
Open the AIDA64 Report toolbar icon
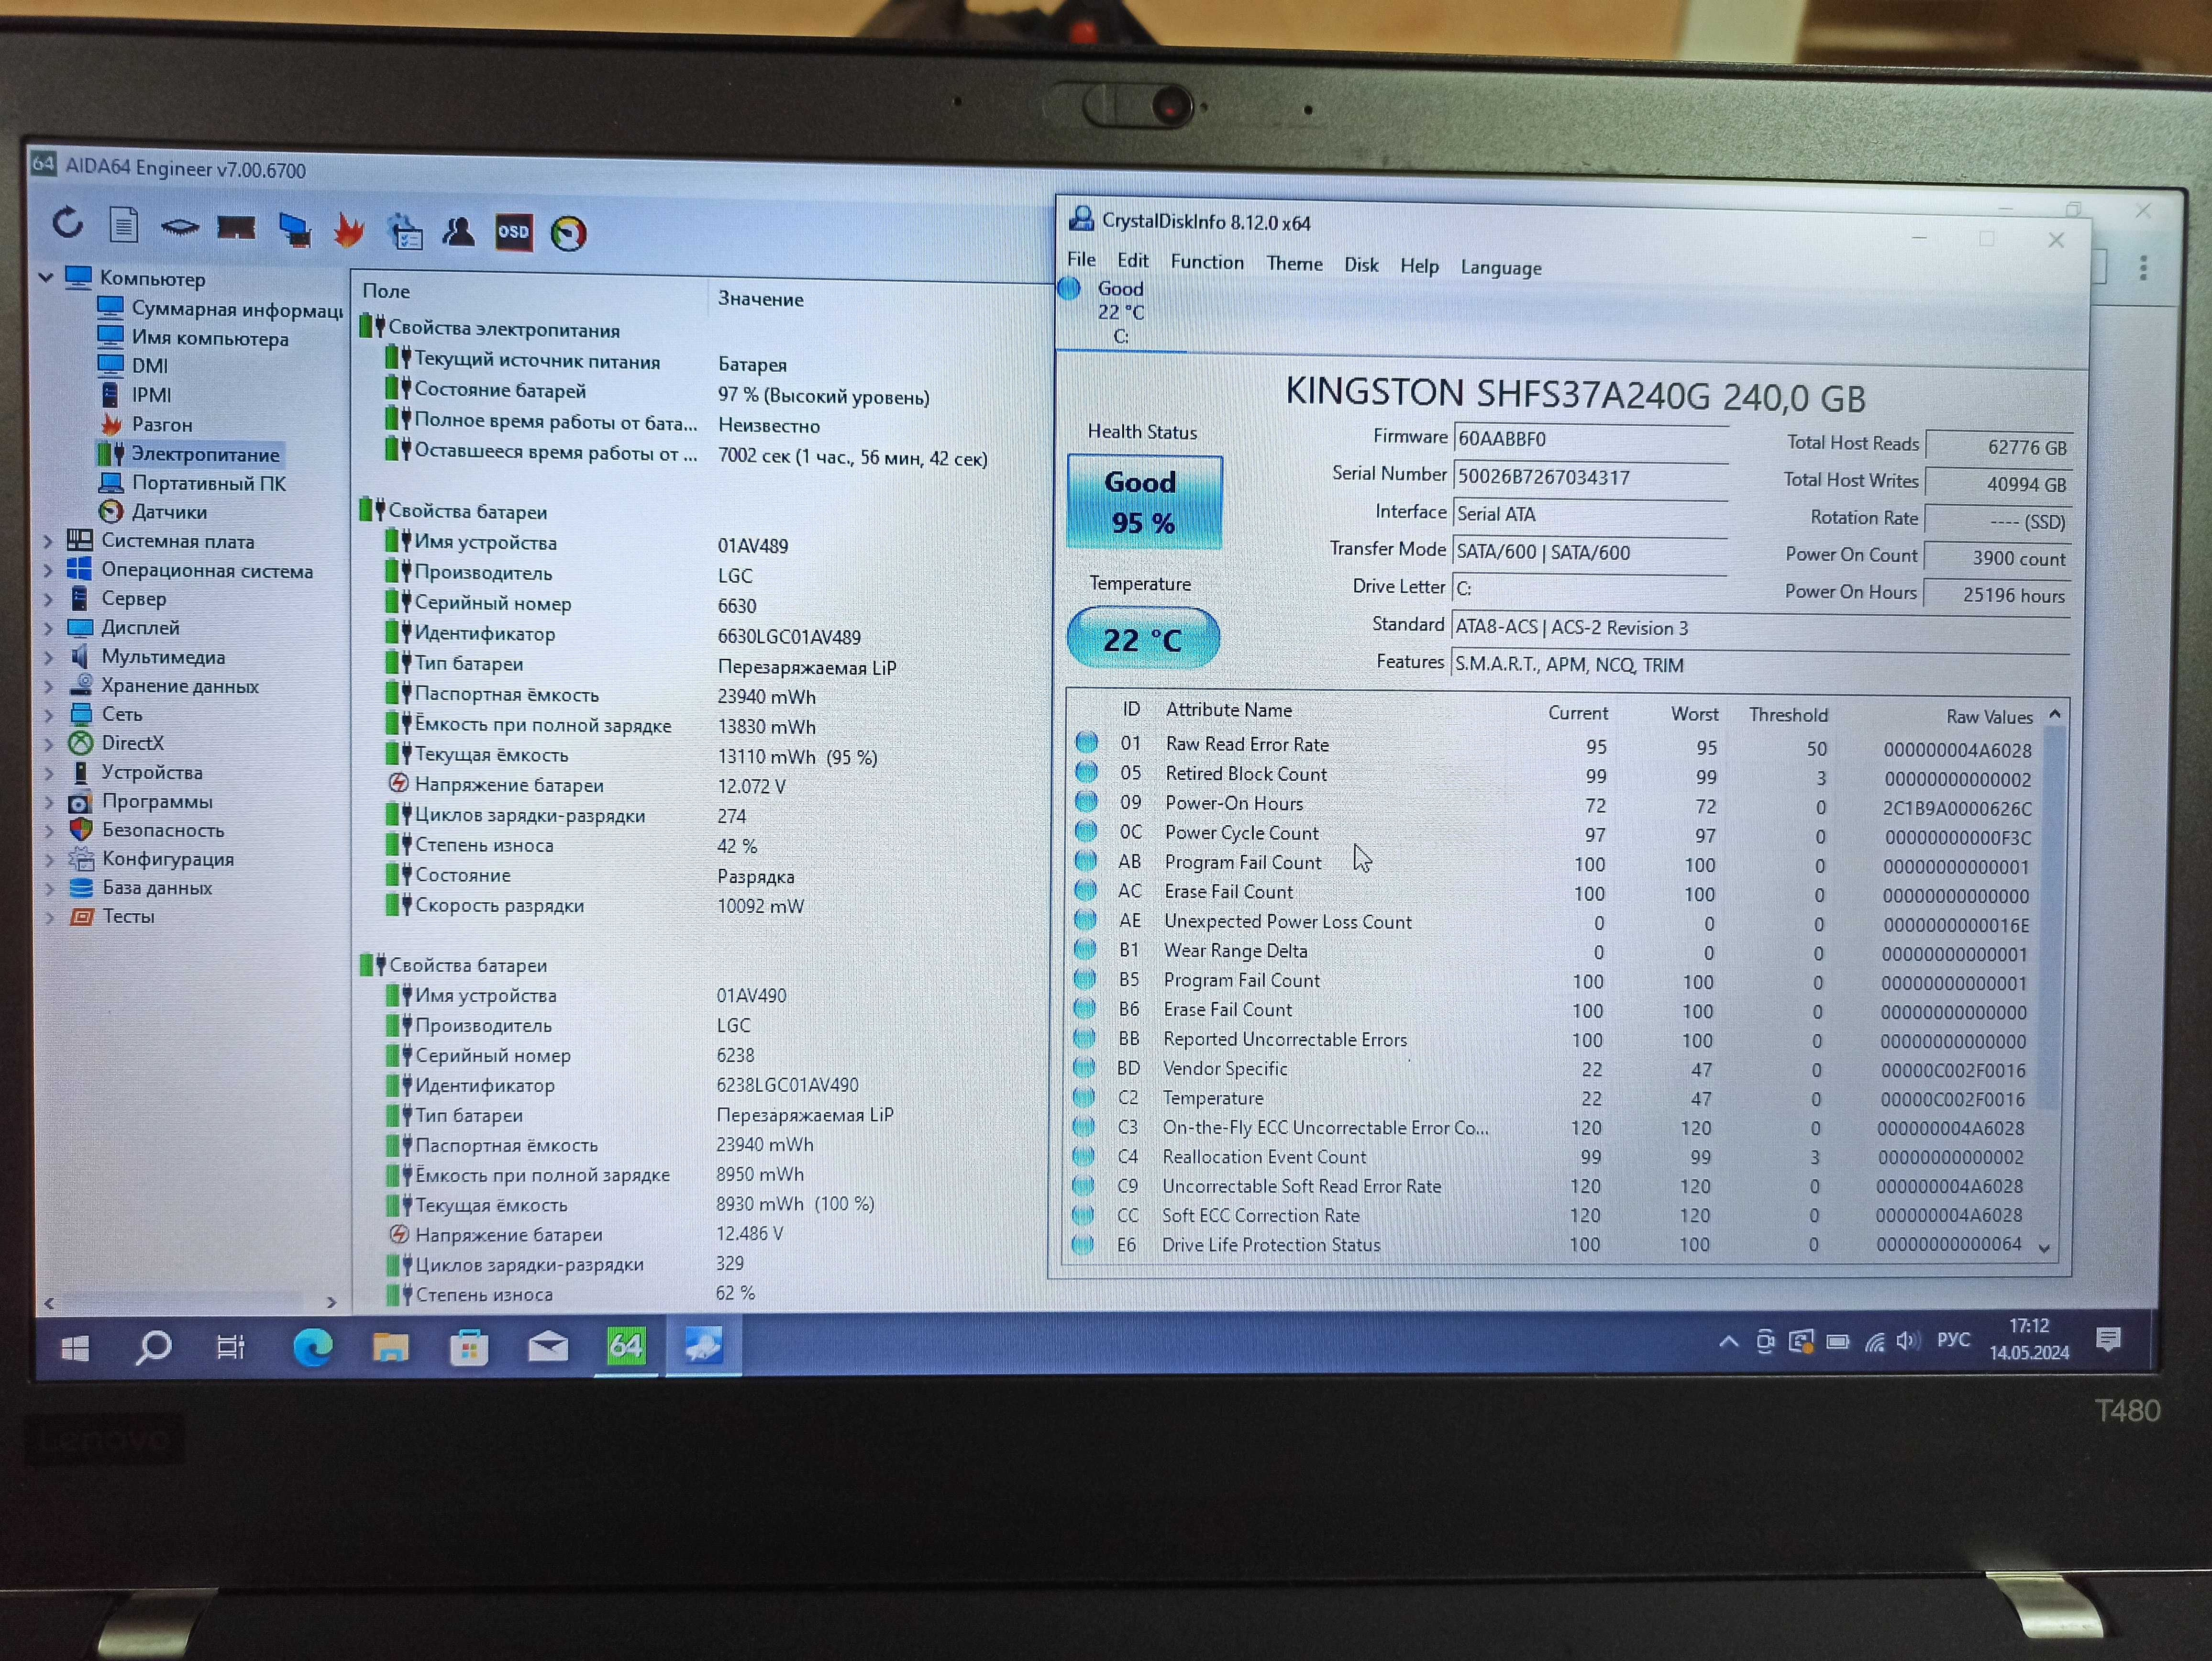click(x=124, y=224)
